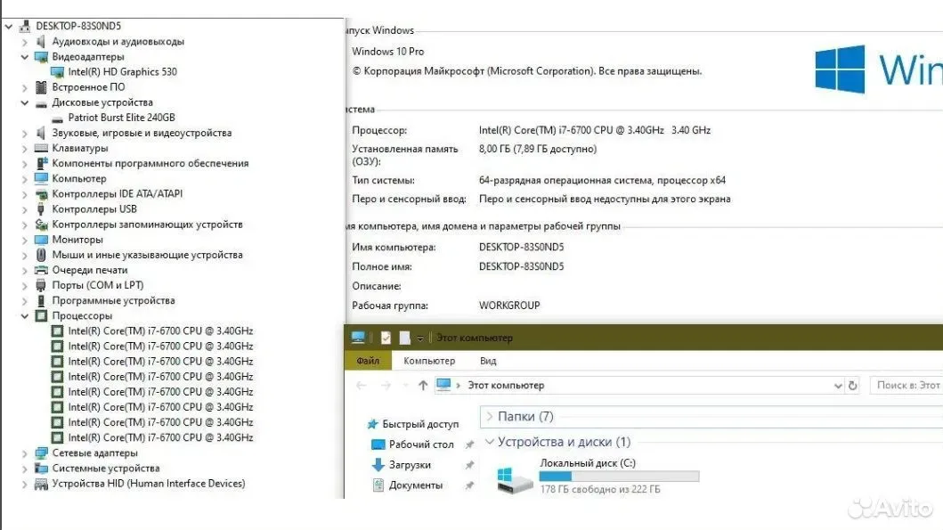Select the last i7-6700 processor entry

point(160,438)
